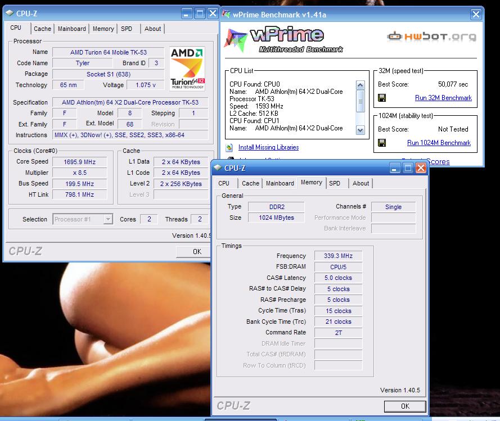
Task: Close the CPU-Z Memory window
Action: tap(421, 168)
